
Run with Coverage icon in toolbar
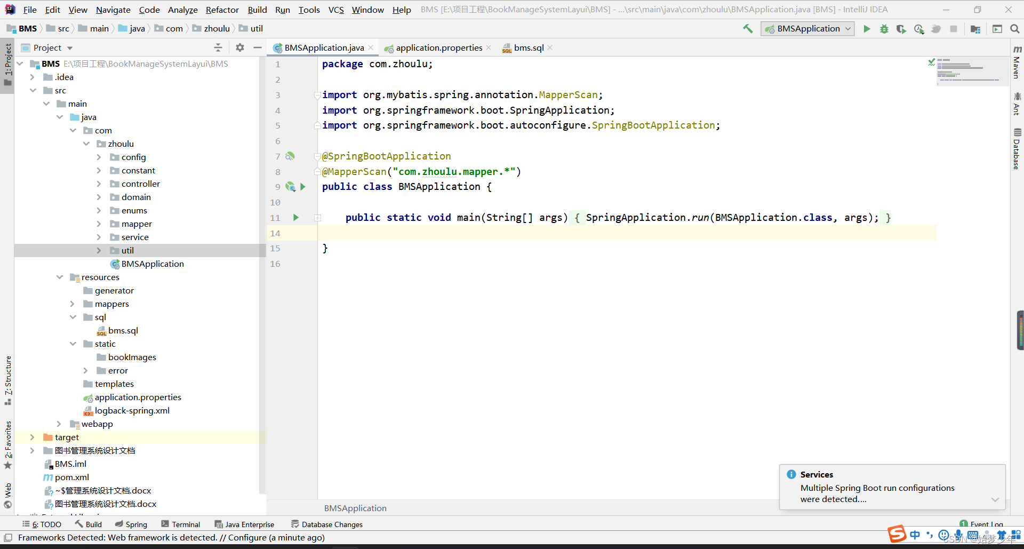(901, 29)
